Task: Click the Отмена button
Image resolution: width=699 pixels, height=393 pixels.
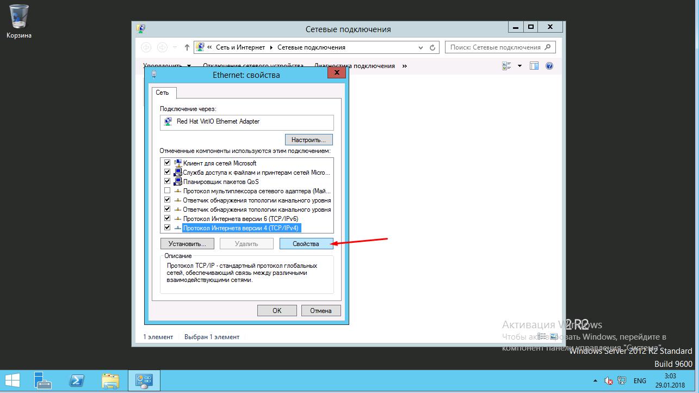Action: click(321, 310)
